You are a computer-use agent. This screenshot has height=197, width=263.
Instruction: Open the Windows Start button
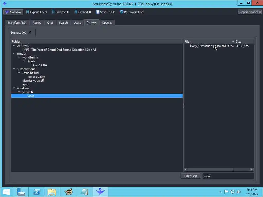[6, 192]
